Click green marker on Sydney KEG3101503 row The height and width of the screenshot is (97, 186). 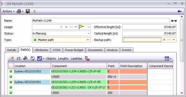coord(11,71)
